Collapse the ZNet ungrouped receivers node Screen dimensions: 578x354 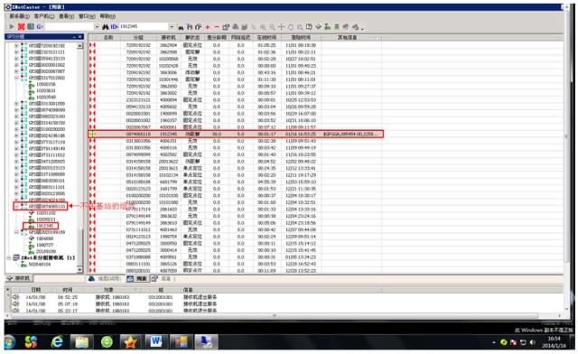coord(9,257)
